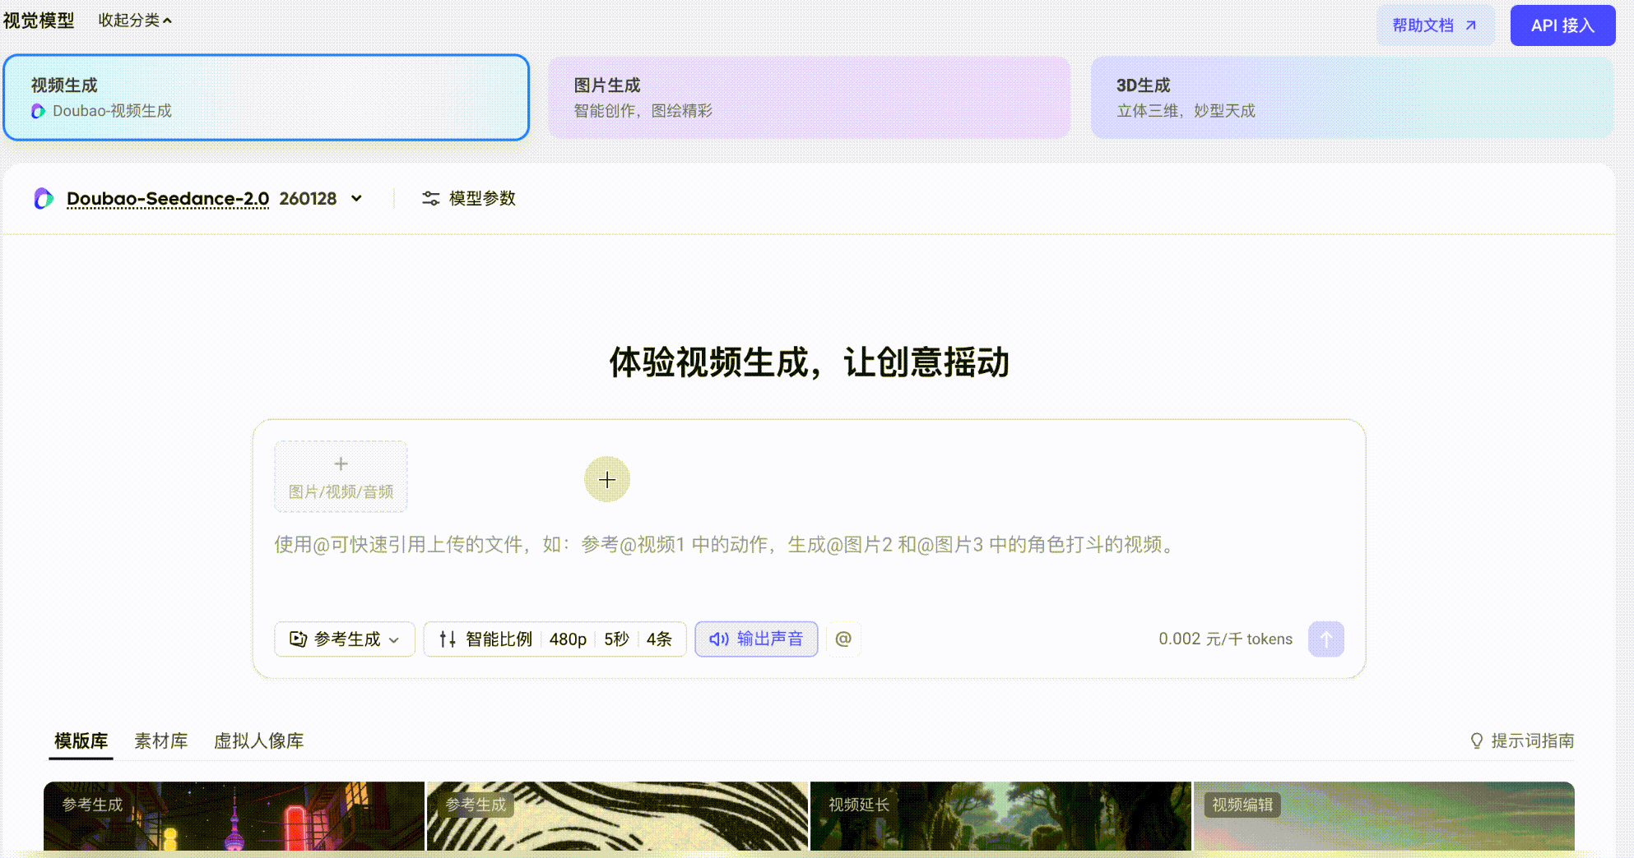Click the 体验视频生成，让创意摇动 headline
The image size is (1634, 858).
coord(810,362)
